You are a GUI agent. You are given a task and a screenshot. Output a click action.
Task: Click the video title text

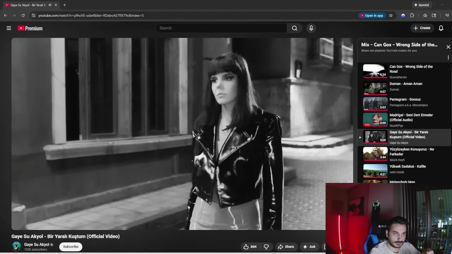65,236
